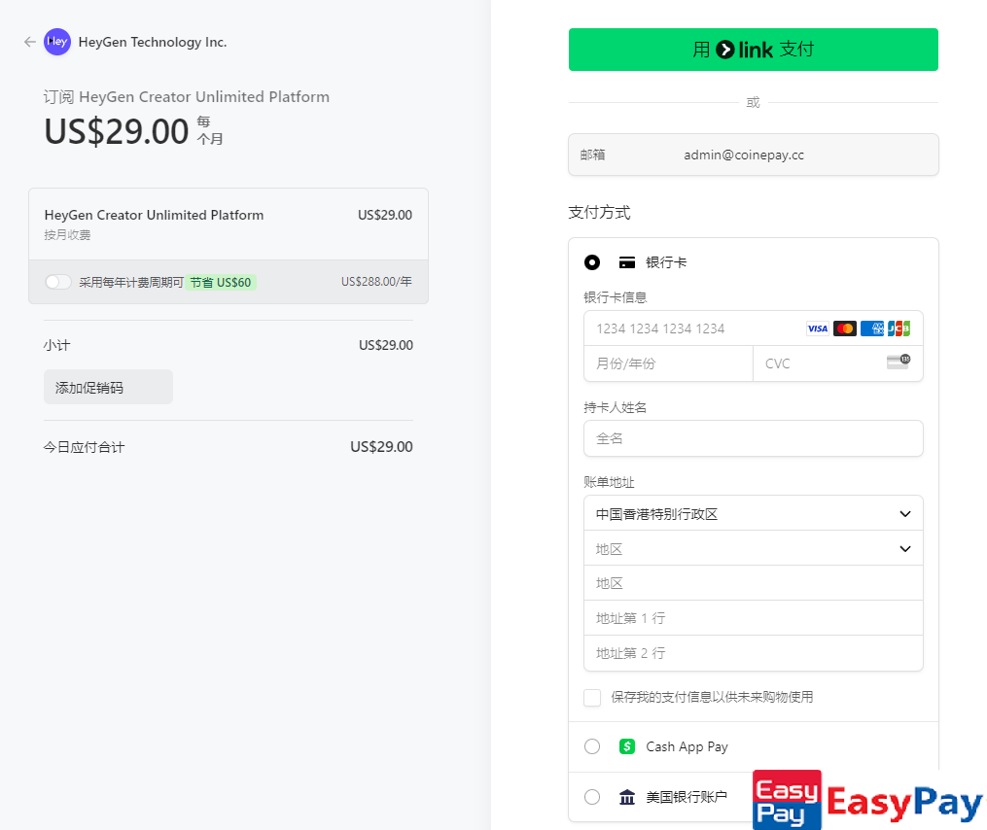Viewport: 987px width, 830px height.
Task: Click the large US$29.00 price heading
Action: point(117,131)
